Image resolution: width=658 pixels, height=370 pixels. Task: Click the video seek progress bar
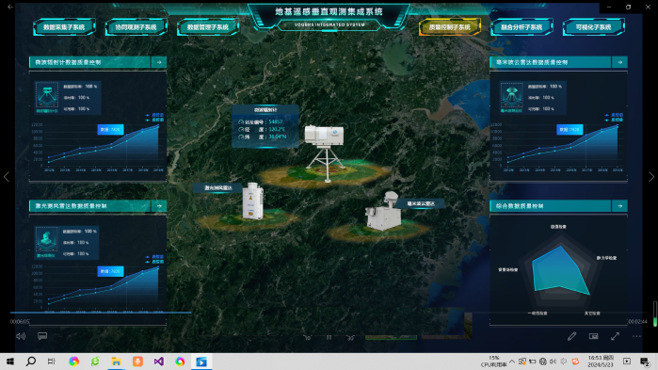329,313
